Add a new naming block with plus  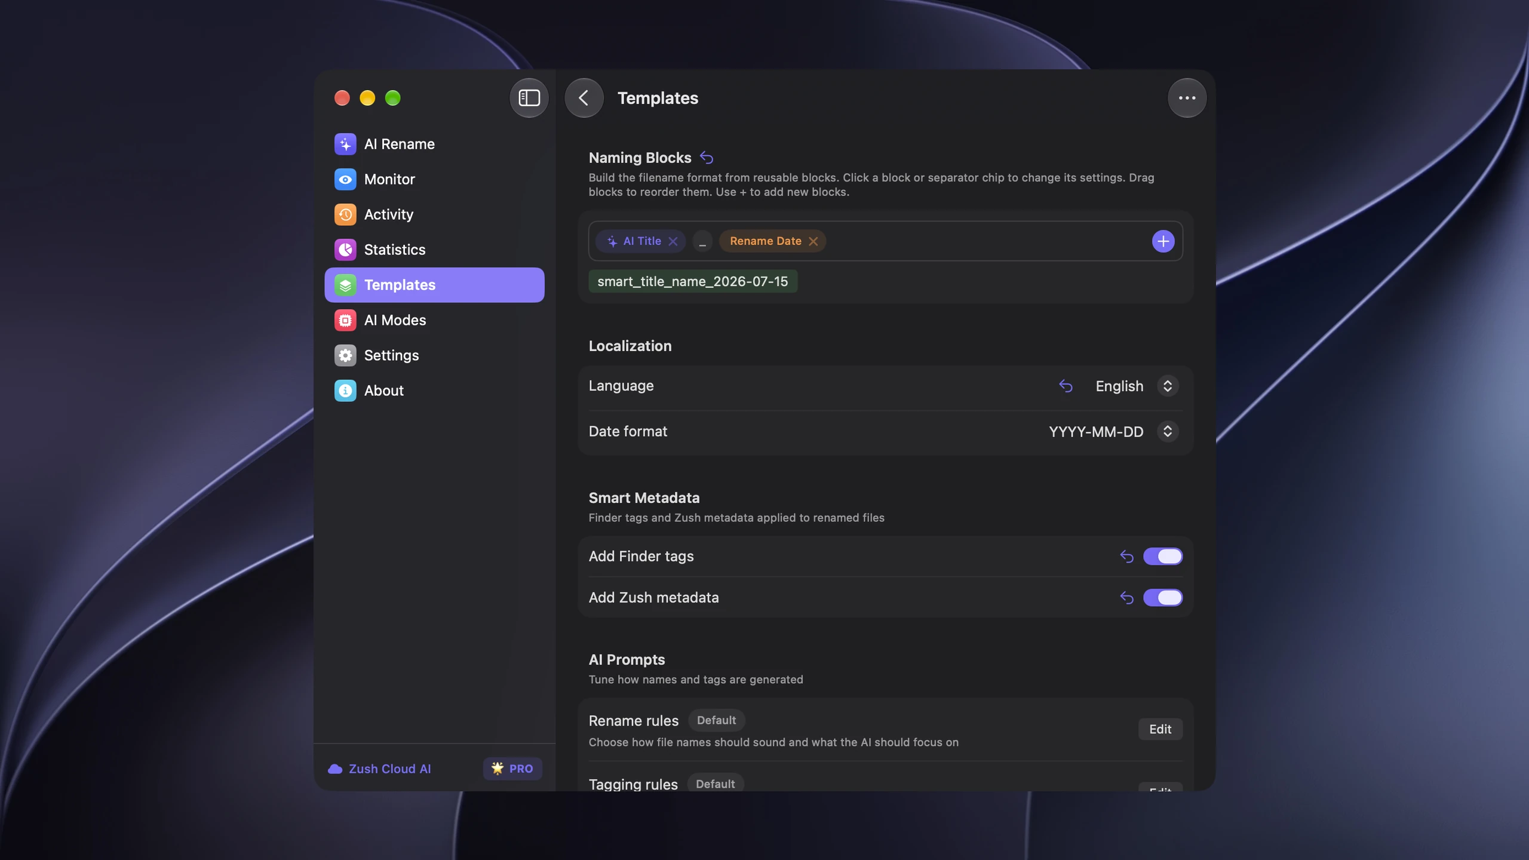[1163, 241]
